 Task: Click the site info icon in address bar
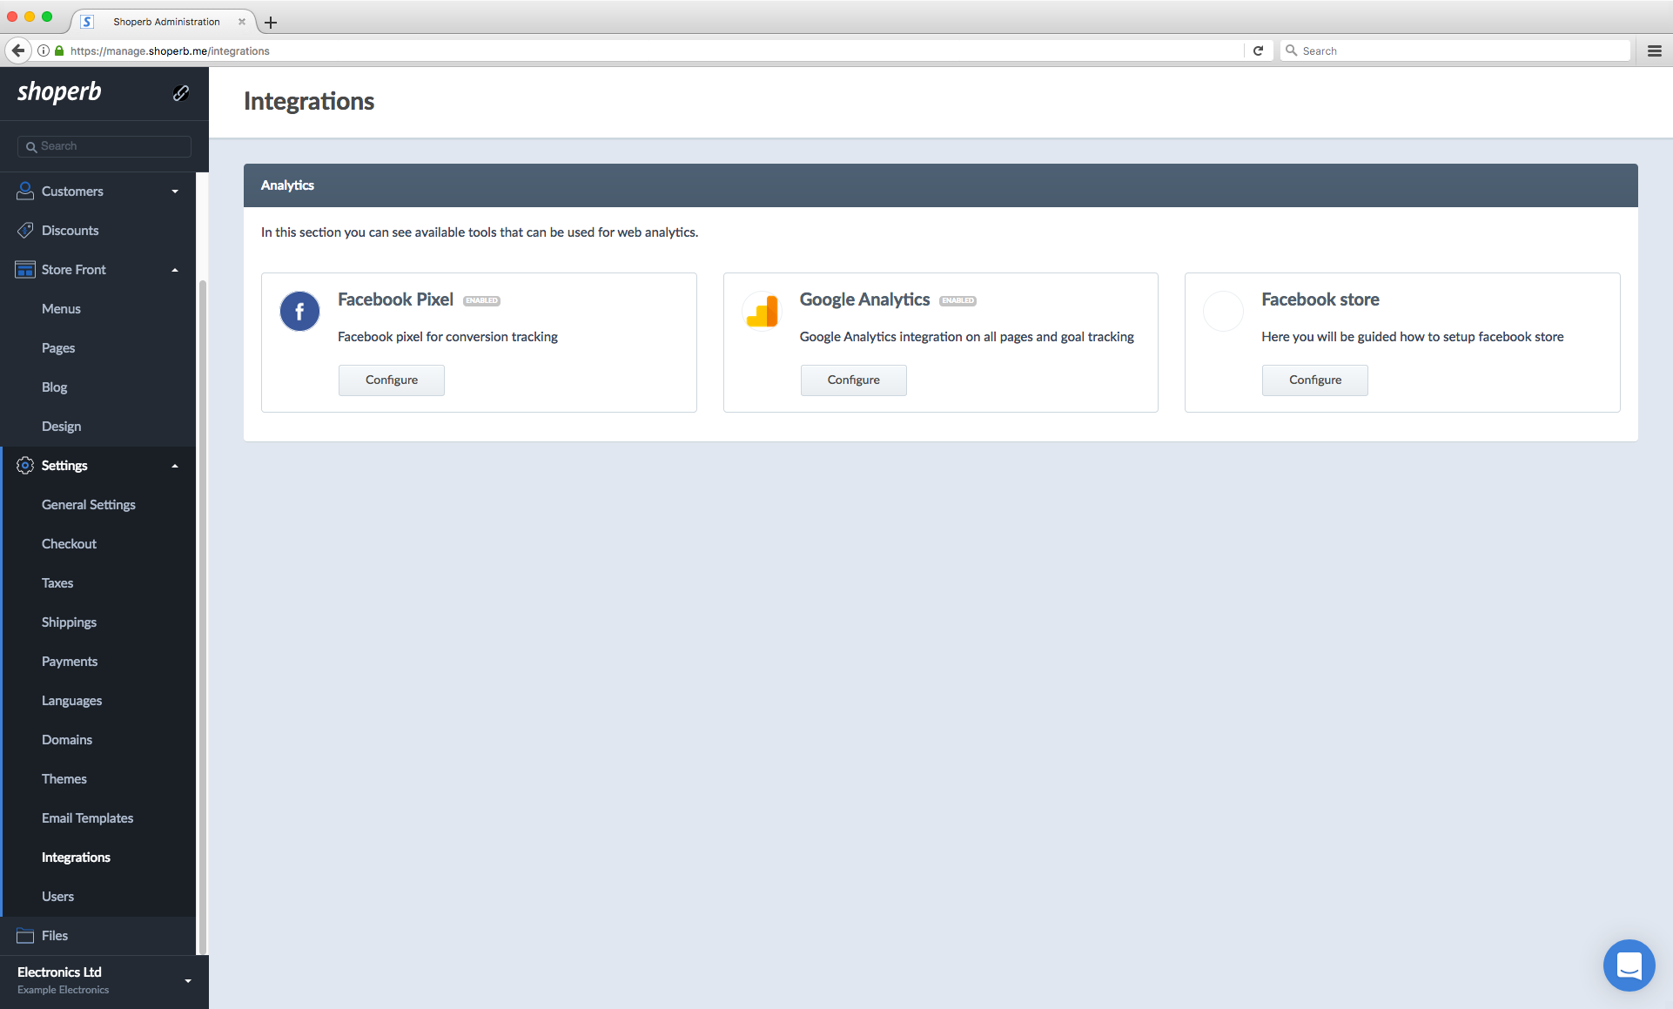pos(44,50)
